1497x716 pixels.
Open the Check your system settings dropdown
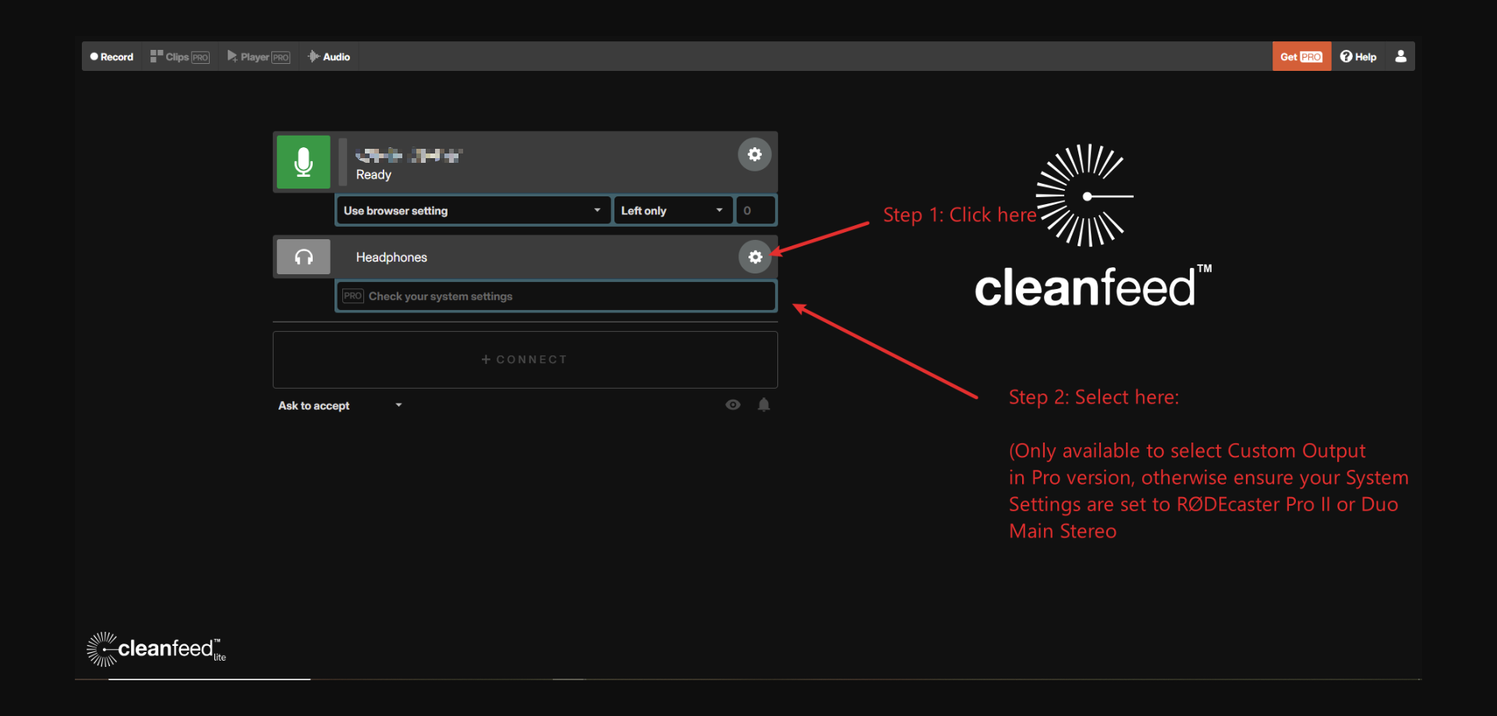point(556,296)
